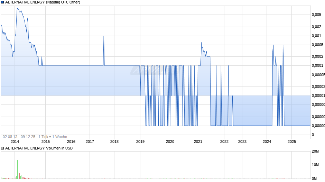The height and width of the screenshot is (182, 325).
Task: Click the gray Volumen legend square
Action: [2, 148]
